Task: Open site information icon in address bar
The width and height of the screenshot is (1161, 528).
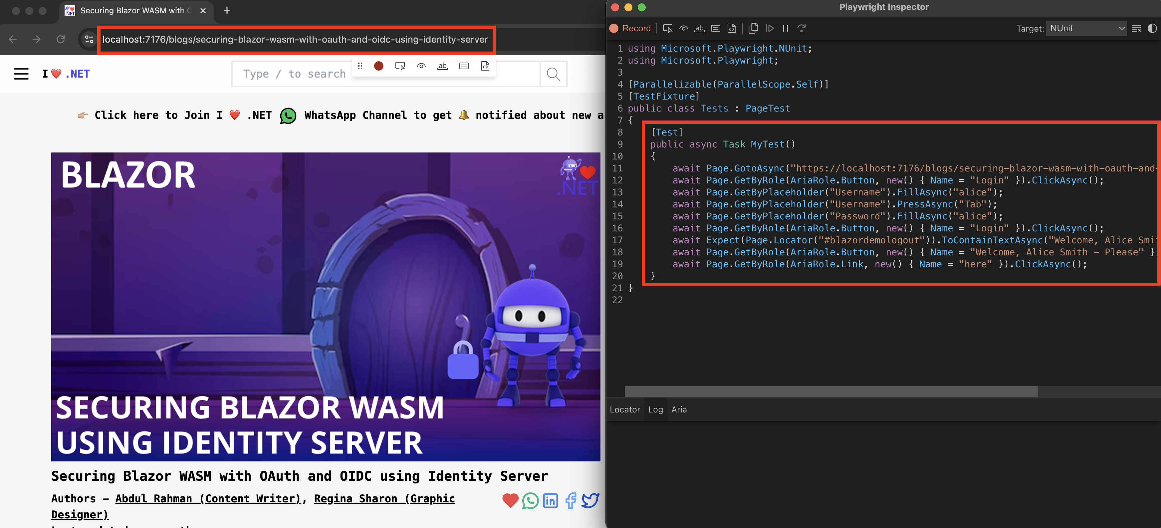Action: [x=89, y=40]
